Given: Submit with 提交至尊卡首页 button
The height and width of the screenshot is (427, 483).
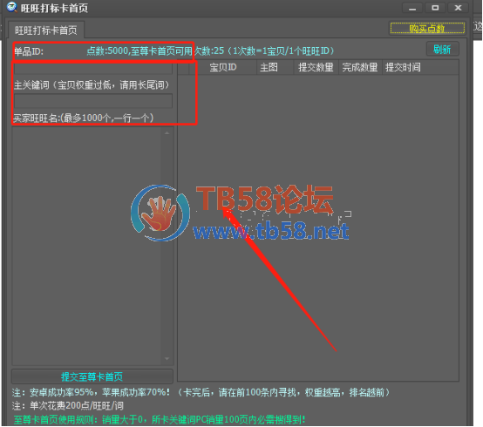Looking at the screenshot, I should 92,376.
